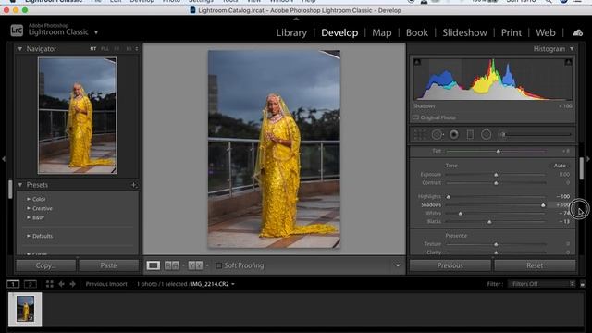Click the Whites slider handle
This screenshot has height=333, width=592.
coord(461,214)
